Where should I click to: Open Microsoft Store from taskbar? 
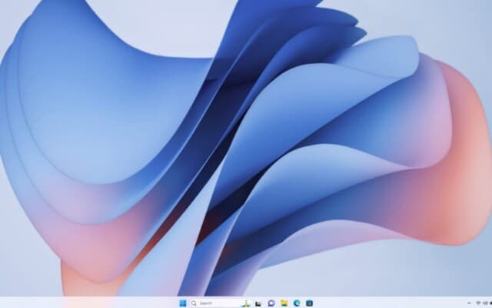pyautogui.click(x=309, y=303)
